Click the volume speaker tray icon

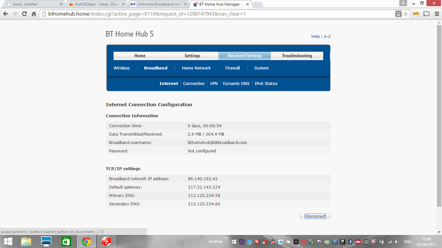tap(397, 242)
